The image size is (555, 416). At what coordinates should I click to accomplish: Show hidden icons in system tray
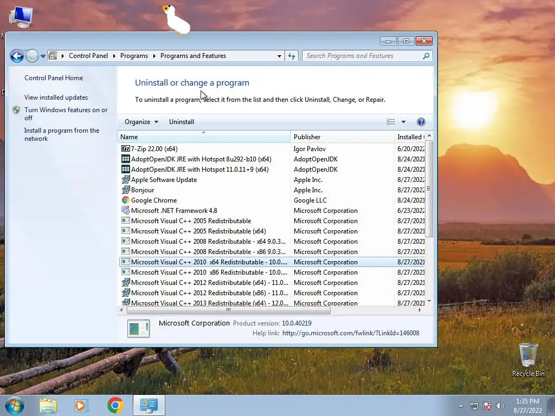pos(461,406)
